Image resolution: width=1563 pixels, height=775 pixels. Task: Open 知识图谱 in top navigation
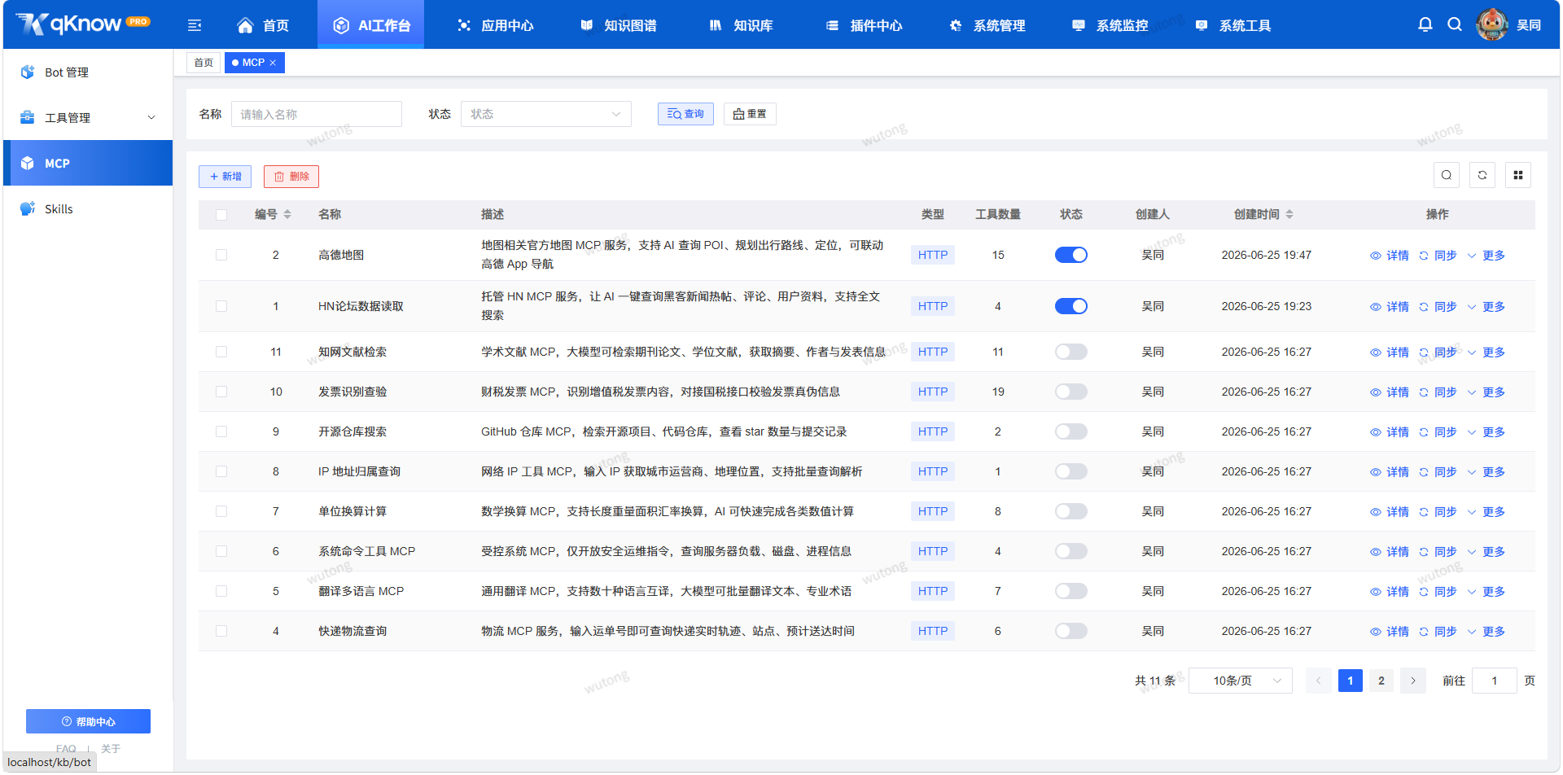619,25
